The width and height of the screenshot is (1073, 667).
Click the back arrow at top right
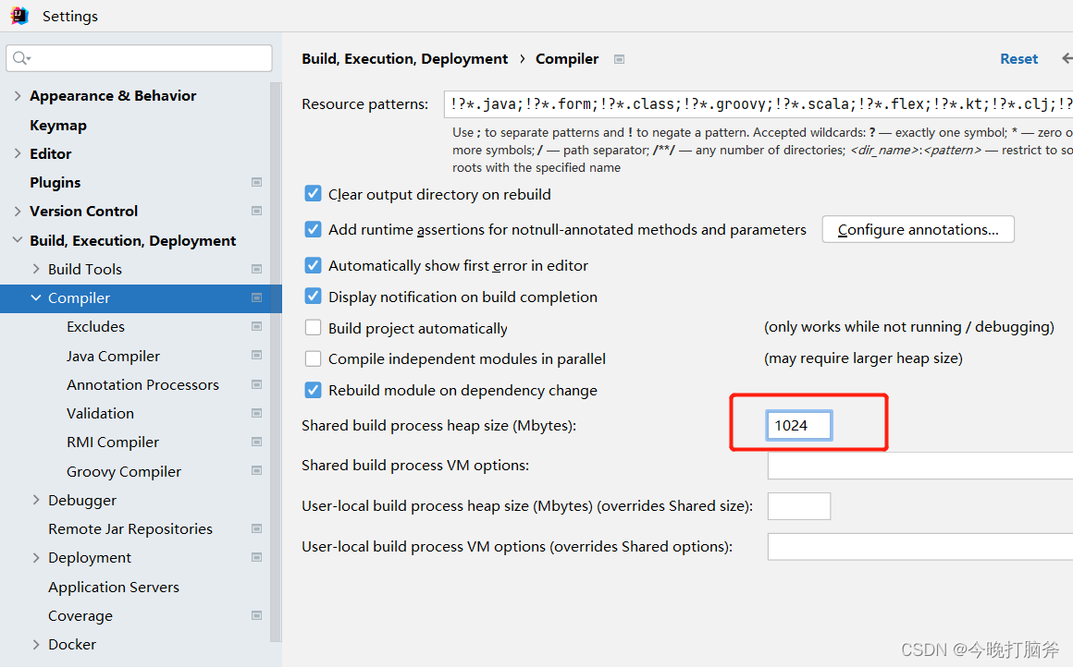point(1066,57)
